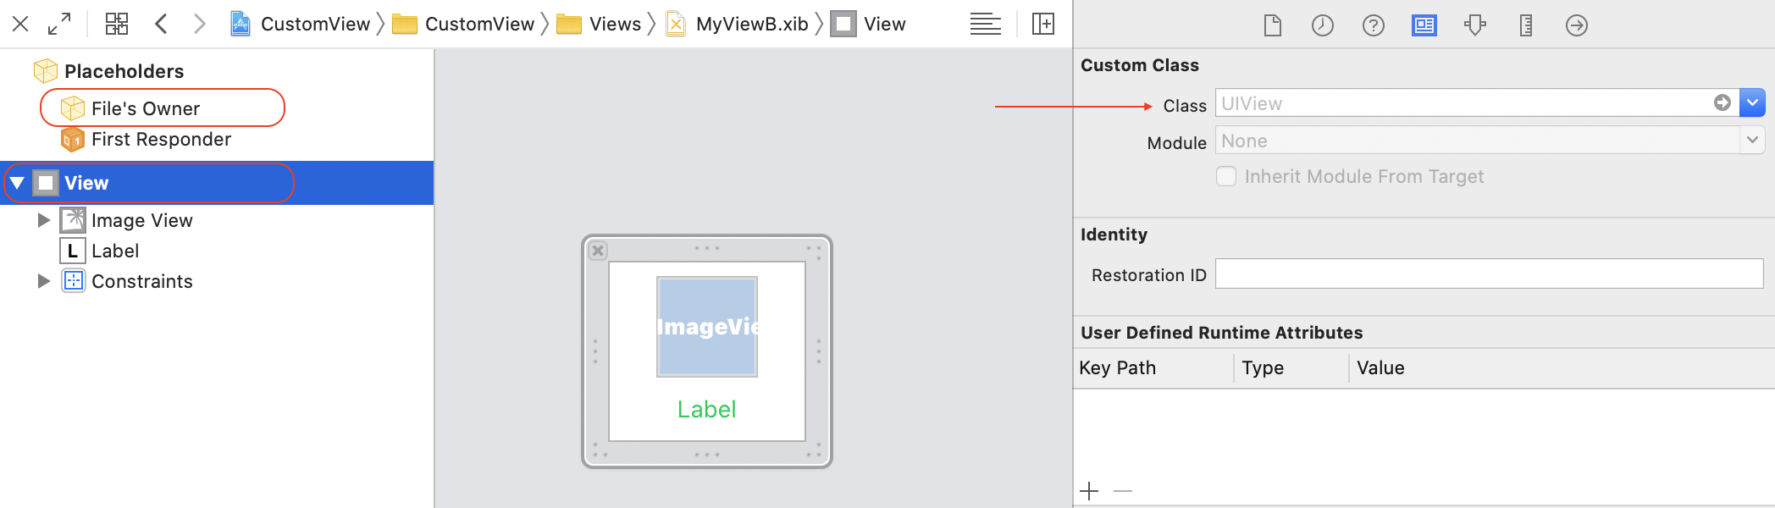Go back with the left chevron
This screenshot has height=508, width=1775.
point(161,24)
